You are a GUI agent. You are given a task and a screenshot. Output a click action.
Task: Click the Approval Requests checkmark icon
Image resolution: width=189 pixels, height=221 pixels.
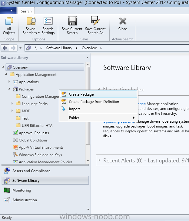pyautogui.click(x=15, y=133)
